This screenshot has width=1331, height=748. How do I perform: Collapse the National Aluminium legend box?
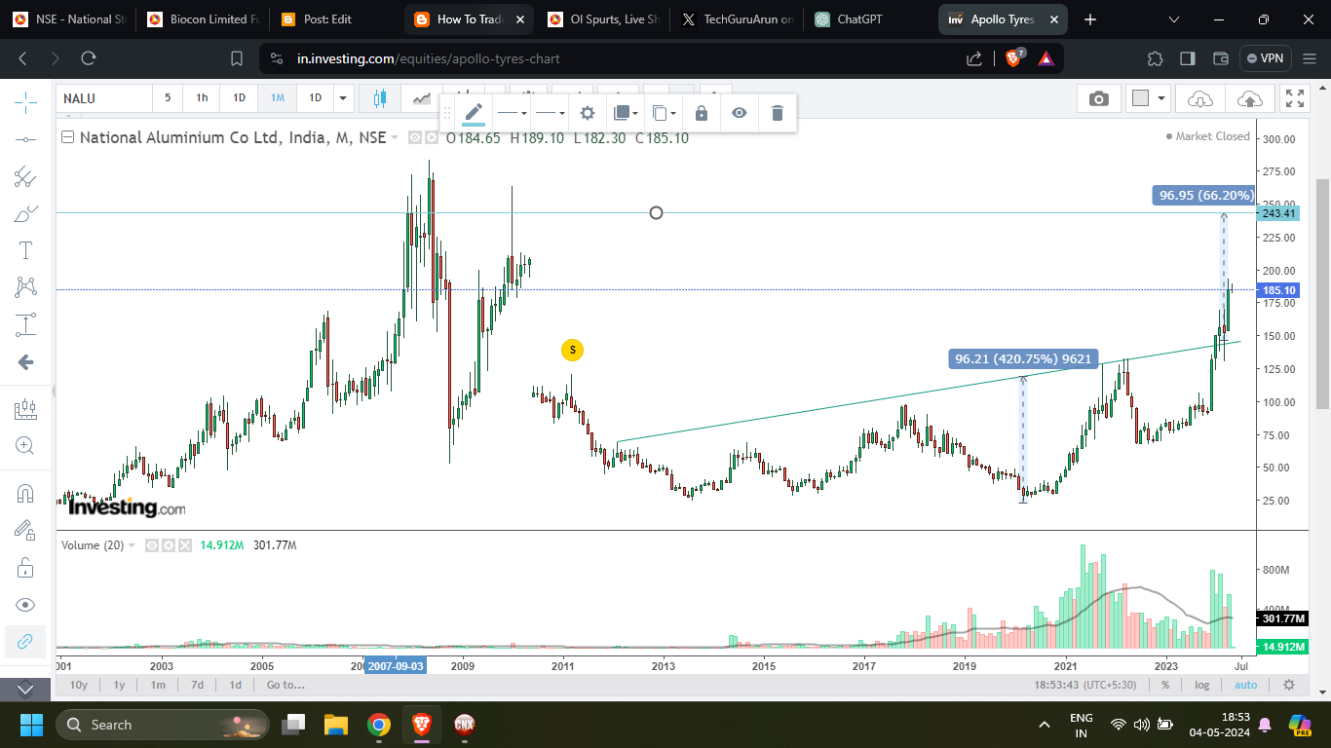[67, 137]
